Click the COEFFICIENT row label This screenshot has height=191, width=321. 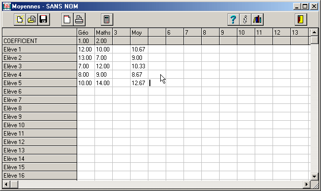click(40, 41)
